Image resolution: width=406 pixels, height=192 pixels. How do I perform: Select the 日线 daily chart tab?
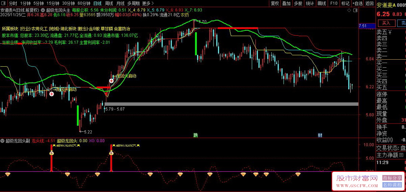[97, 3]
